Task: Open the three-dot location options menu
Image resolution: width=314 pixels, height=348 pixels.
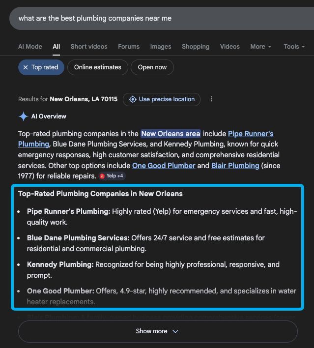Action: pyautogui.click(x=211, y=99)
